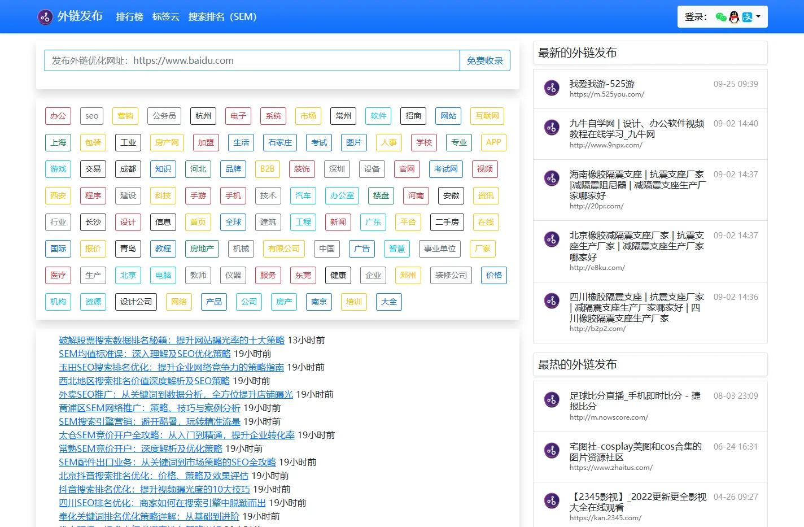The image size is (804, 527).
Task: Select the 石家庄 tag
Action: click(x=280, y=142)
